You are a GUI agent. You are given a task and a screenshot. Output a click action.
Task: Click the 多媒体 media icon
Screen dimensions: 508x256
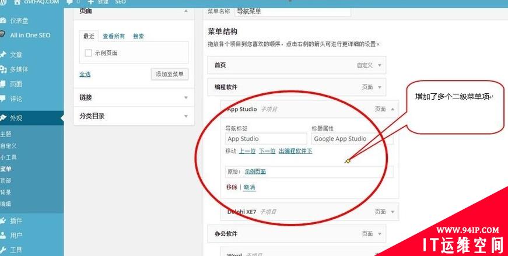click(x=3, y=69)
